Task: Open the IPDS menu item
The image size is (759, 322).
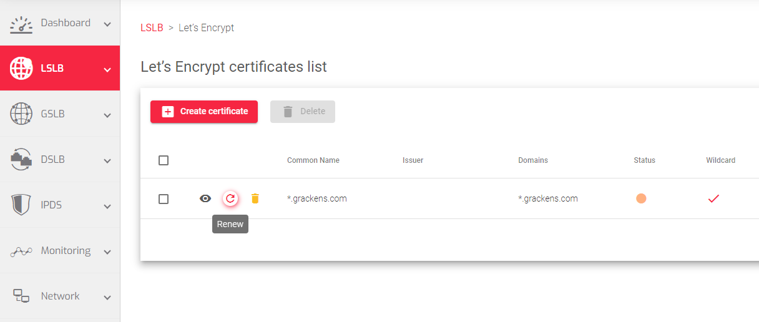Action: coord(51,205)
